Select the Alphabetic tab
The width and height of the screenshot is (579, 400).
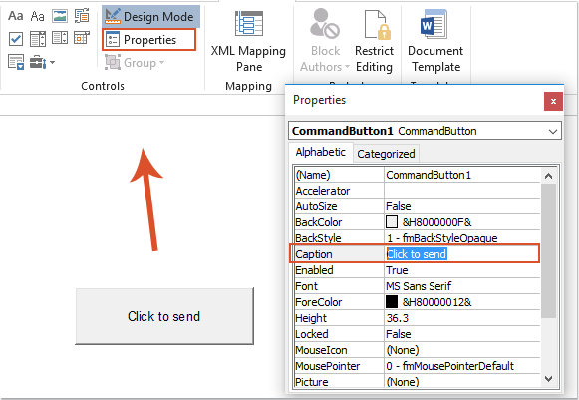point(321,152)
